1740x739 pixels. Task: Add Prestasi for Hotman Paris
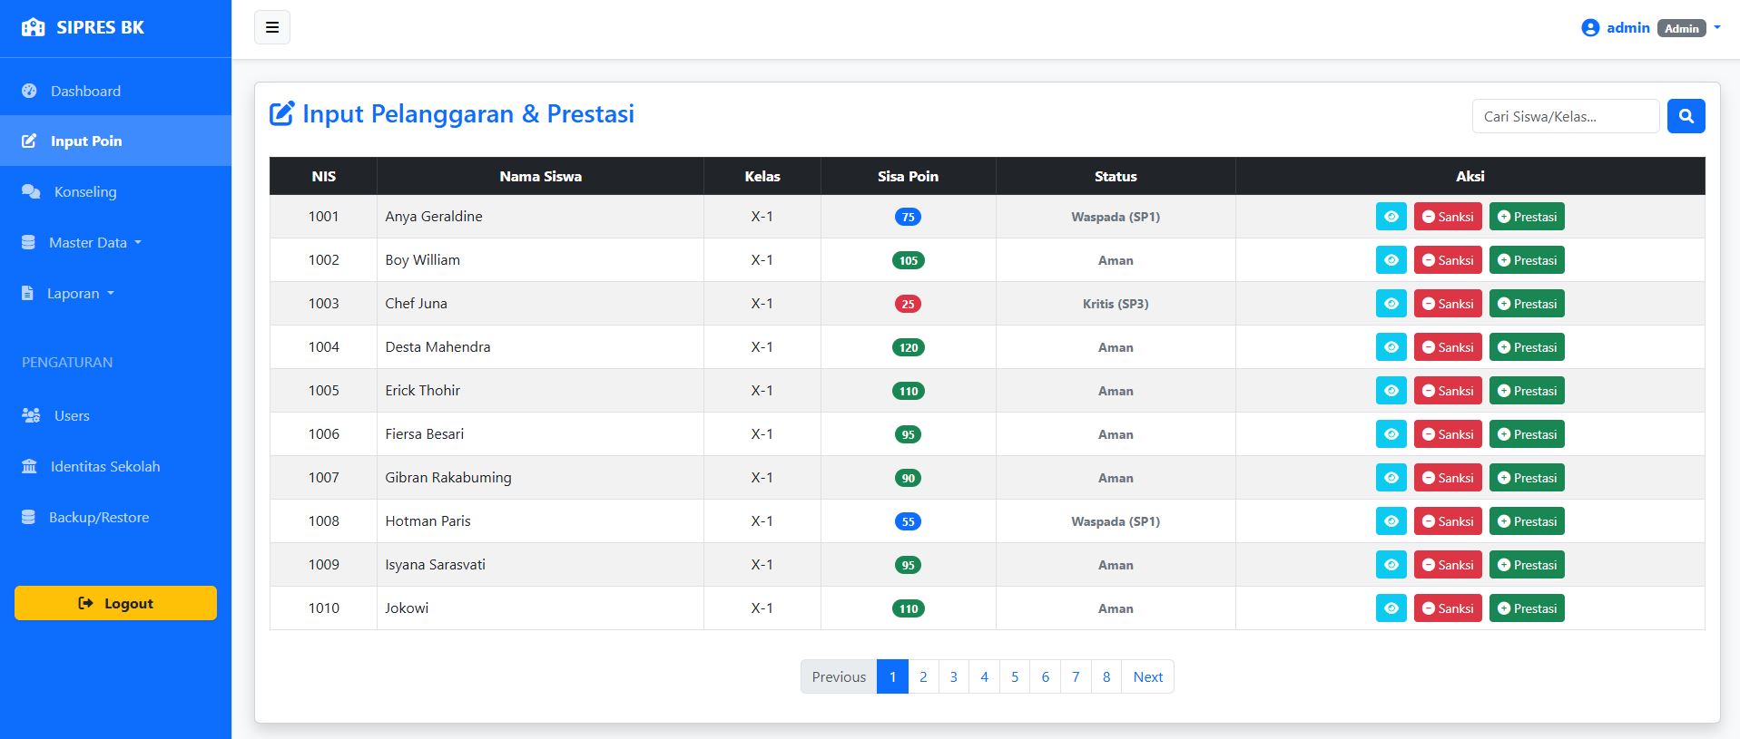[x=1526, y=521]
